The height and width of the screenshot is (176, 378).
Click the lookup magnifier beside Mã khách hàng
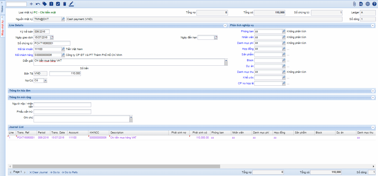[63, 55]
